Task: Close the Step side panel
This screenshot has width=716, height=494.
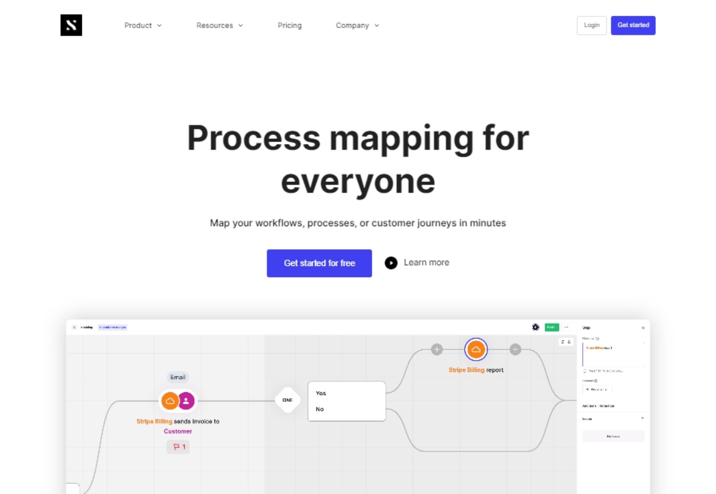Action: tap(643, 328)
